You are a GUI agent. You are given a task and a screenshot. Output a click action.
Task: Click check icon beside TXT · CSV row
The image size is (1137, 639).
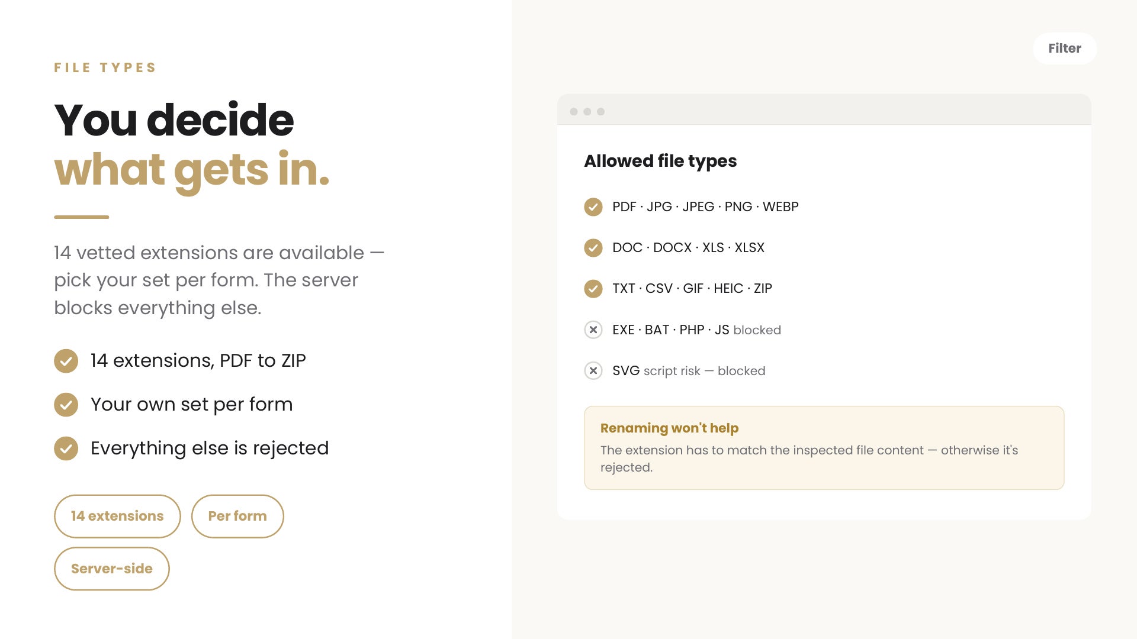click(593, 289)
